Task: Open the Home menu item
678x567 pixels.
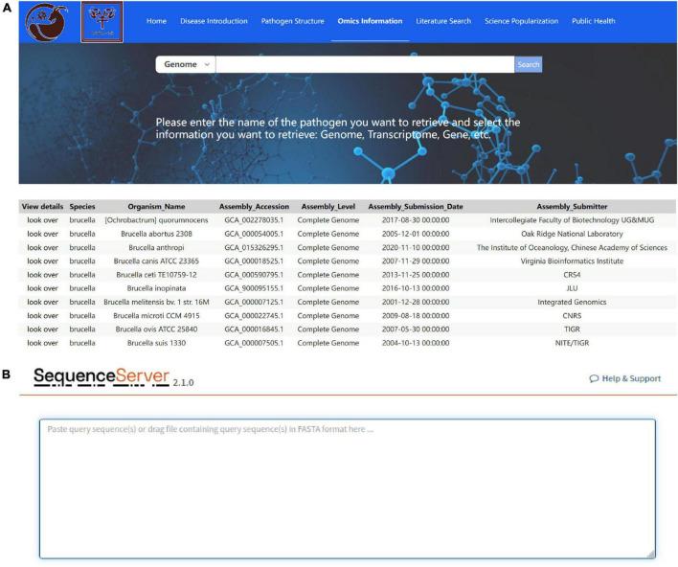Action: tap(155, 21)
